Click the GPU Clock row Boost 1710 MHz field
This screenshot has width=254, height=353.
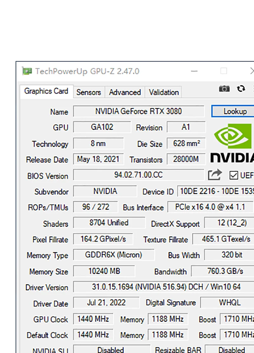point(237,319)
